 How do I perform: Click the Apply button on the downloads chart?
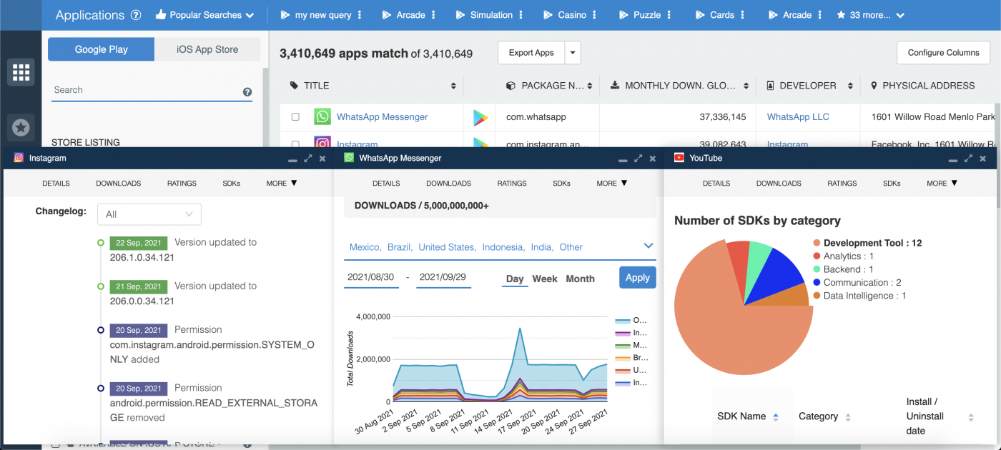coord(637,277)
